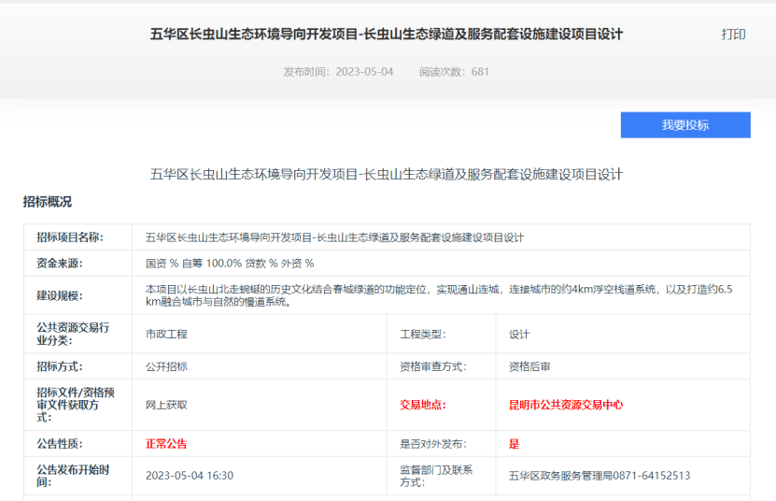Click the 招标概况 section heading
The height and width of the screenshot is (501, 776).
pyautogui.click(x=48, y=202)
